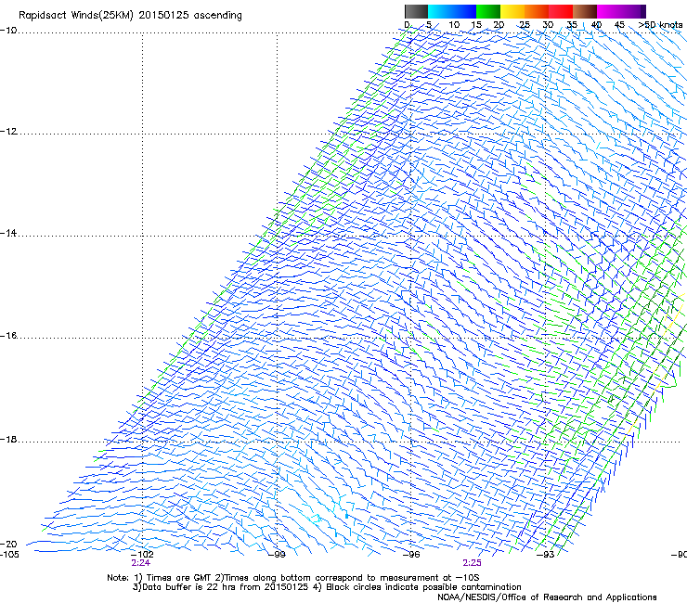
Task: Click the brown 35-40 knots legend segment
Action: (585, 11)
